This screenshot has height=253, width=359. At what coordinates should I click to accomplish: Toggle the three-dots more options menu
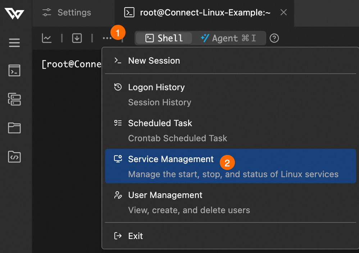(107, 38)
